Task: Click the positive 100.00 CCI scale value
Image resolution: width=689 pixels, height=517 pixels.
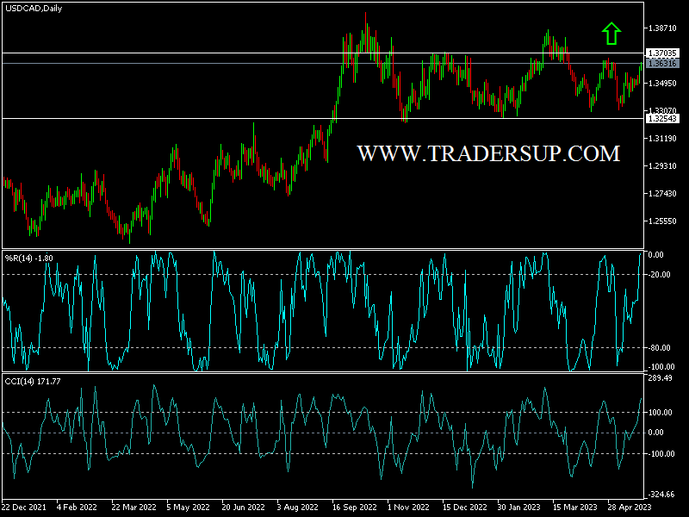Action: click(660, 413)
